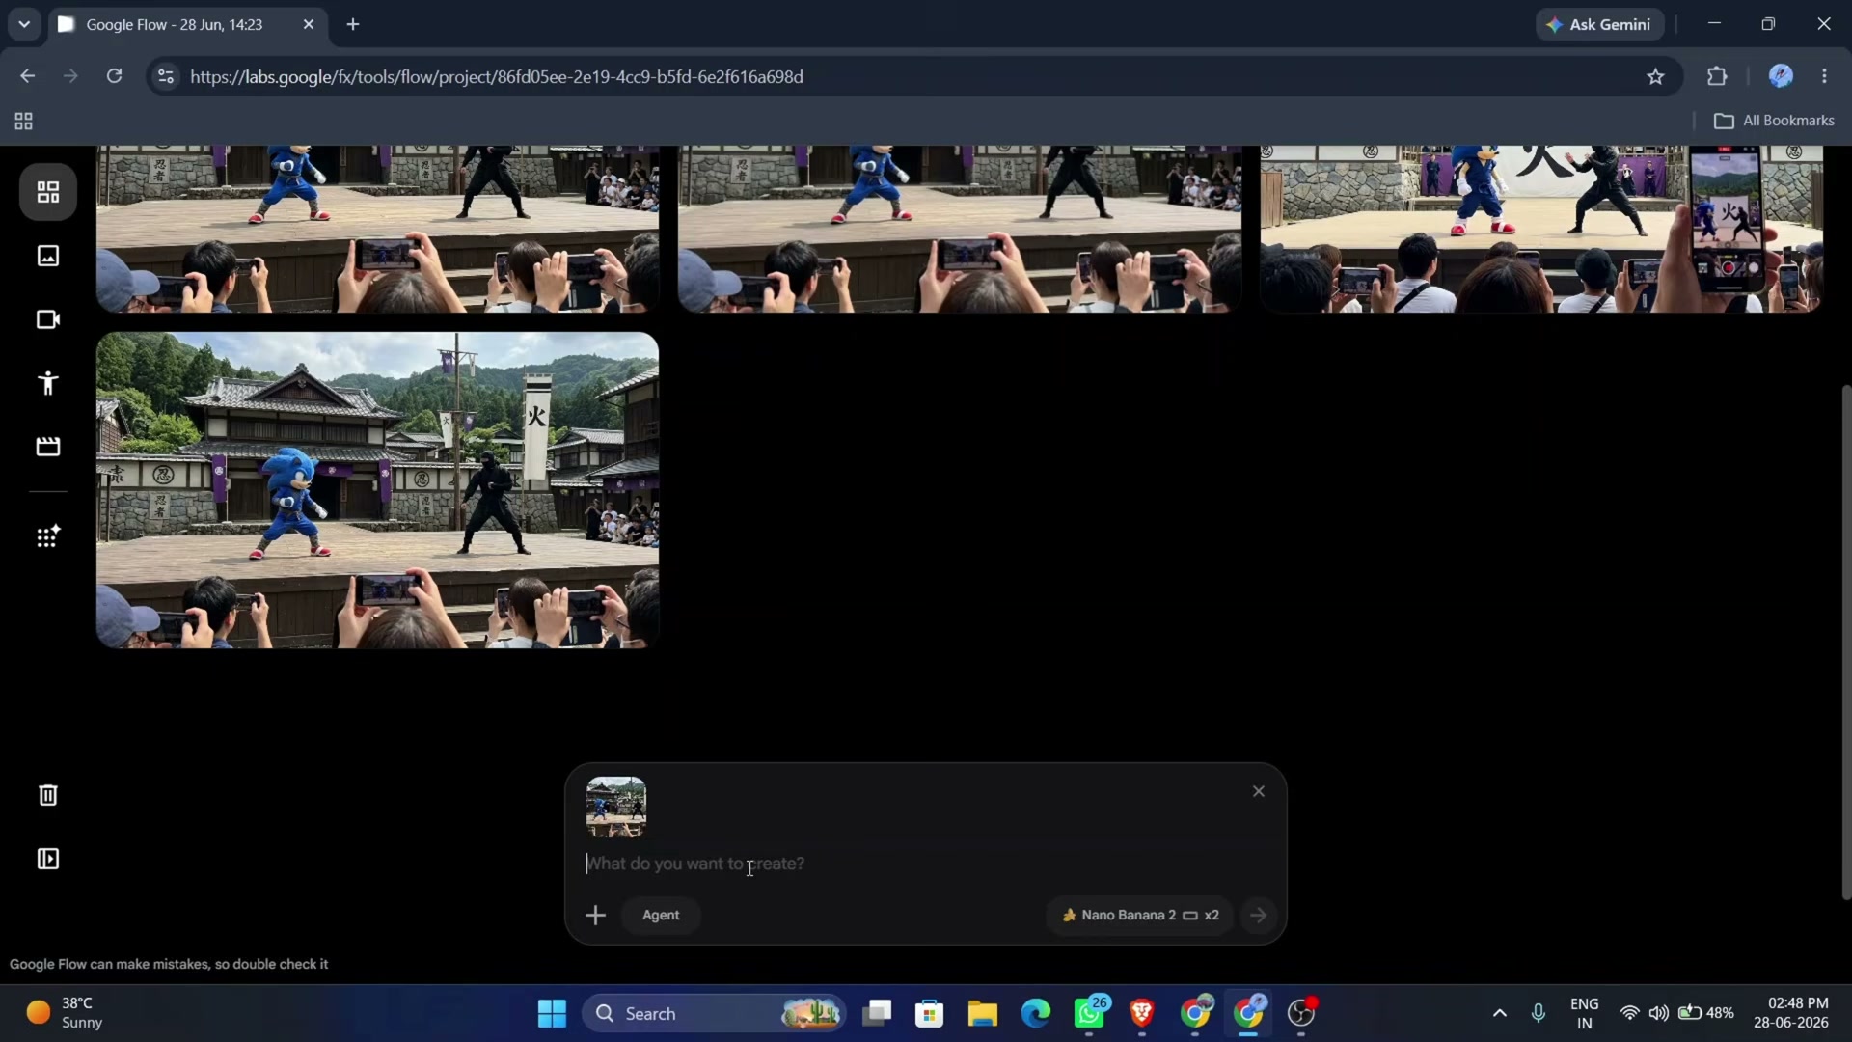View site information for labs.google
Viewport: 1852px width, 1042px height.
point(166,76)
